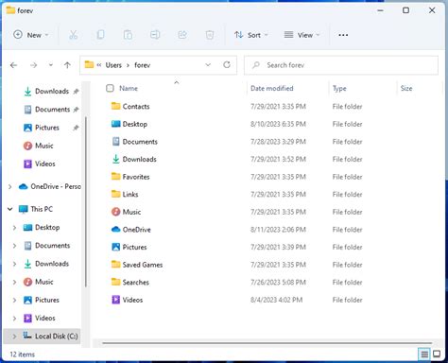Sort by Type column header

click(x=339, y=88)
